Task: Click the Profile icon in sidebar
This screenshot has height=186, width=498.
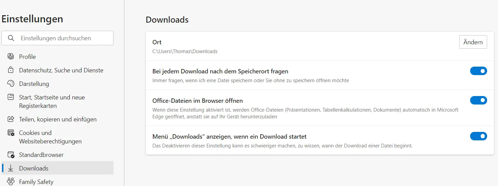Action: pos(11,56)
